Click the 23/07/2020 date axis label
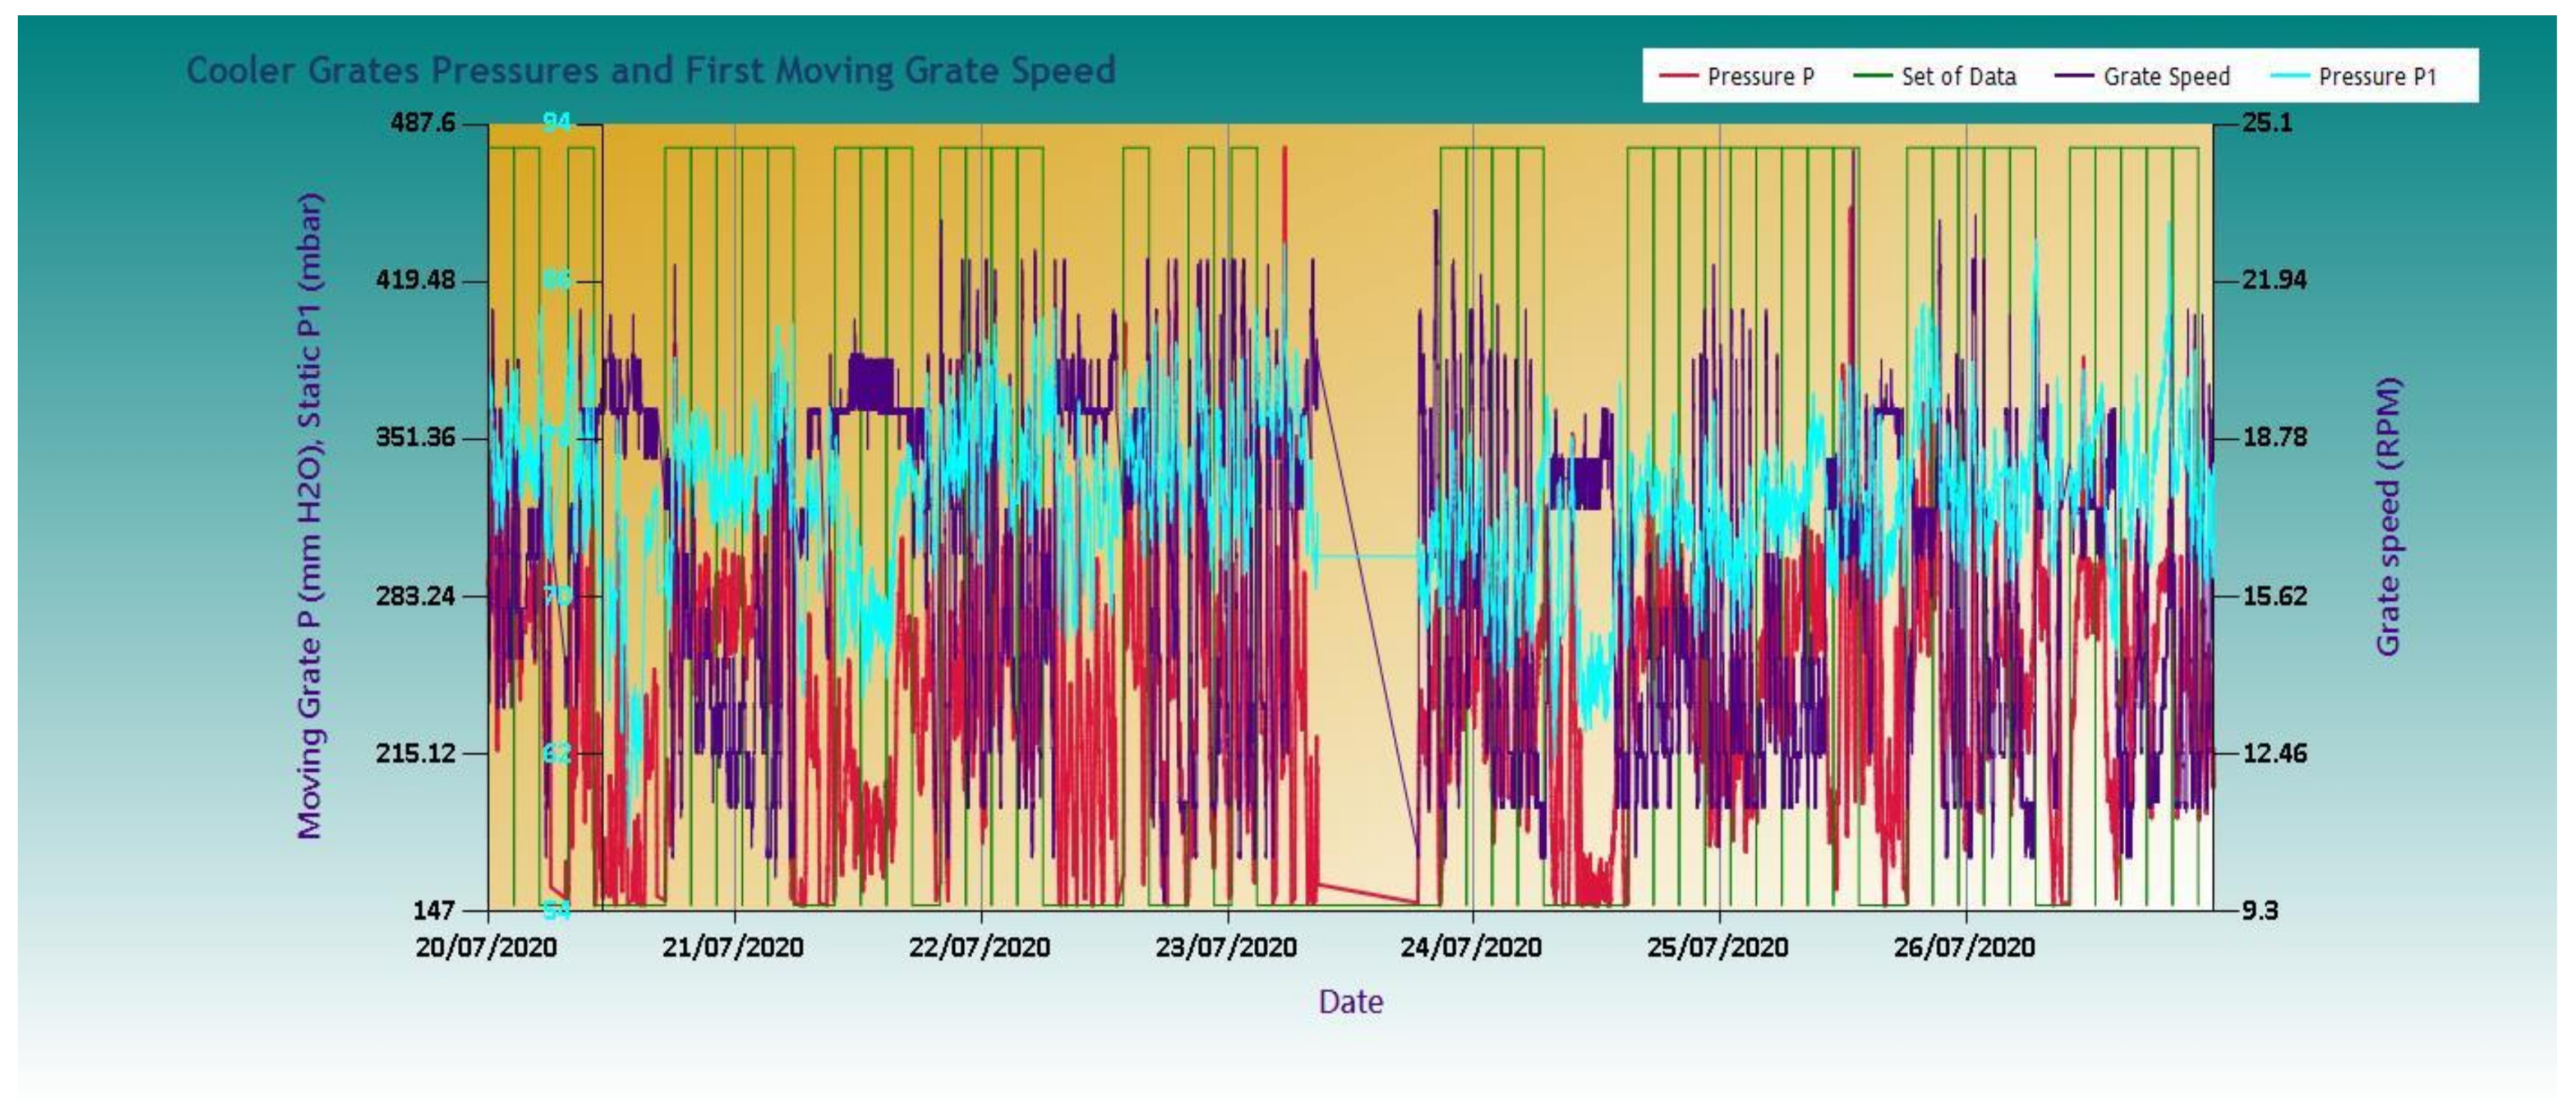The image size is (2576, 1115). point(1226,946)
